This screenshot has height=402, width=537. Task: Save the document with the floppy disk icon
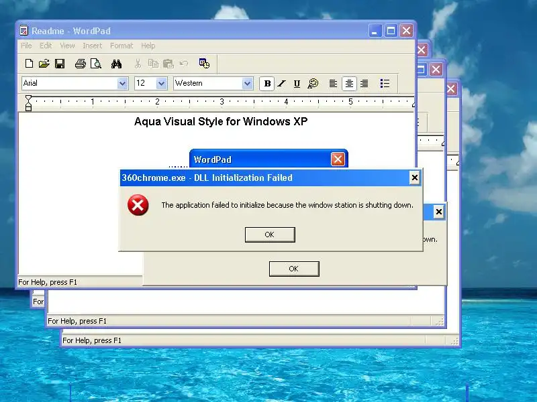60,64
